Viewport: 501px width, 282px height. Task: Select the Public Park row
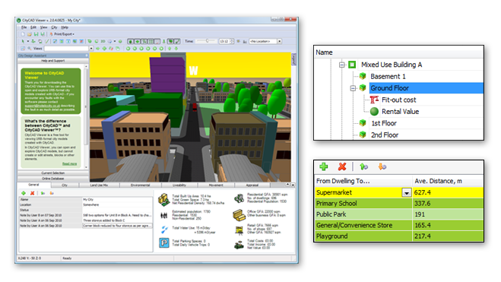pyautogui.click(x=398, y=214)
